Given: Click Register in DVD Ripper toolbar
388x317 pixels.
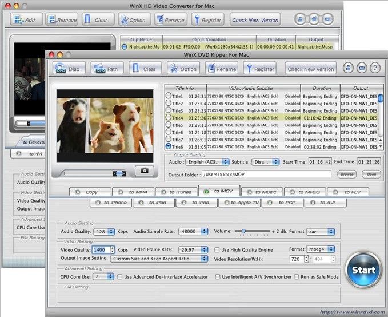Looking at the screenshot, I should [x=260, y=68].
